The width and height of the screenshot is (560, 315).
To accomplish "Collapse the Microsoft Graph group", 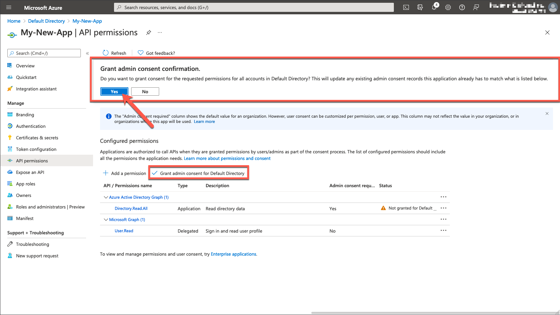I will (106, 220).
